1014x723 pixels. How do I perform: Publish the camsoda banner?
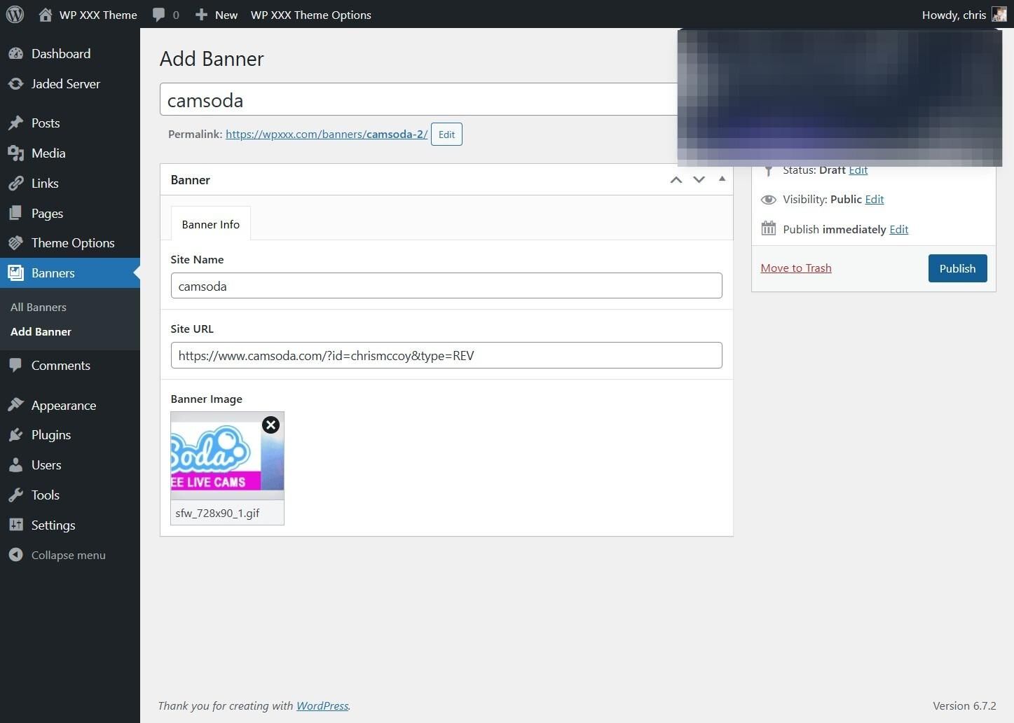957,268
